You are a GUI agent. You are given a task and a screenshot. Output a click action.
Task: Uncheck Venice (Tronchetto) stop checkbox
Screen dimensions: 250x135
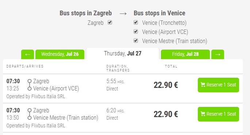point(136,22)
